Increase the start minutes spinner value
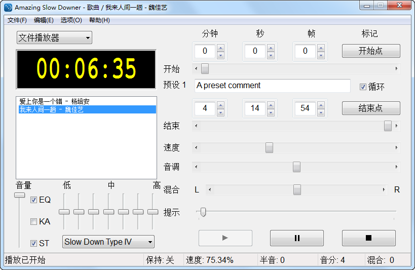This screenshot has width=415, height=270. coord(220,48)
